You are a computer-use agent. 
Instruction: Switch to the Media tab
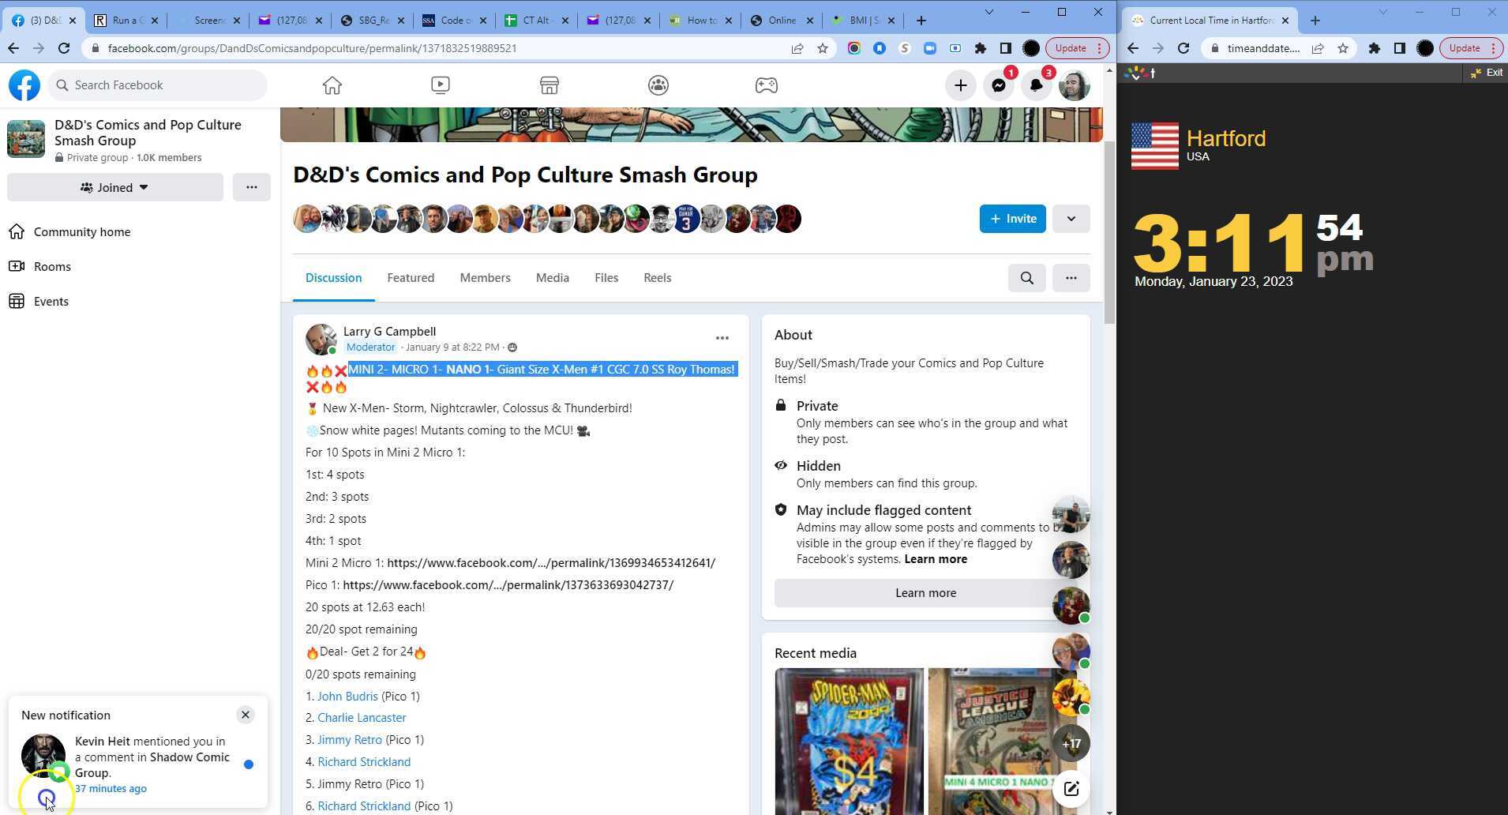click(552, 278)
